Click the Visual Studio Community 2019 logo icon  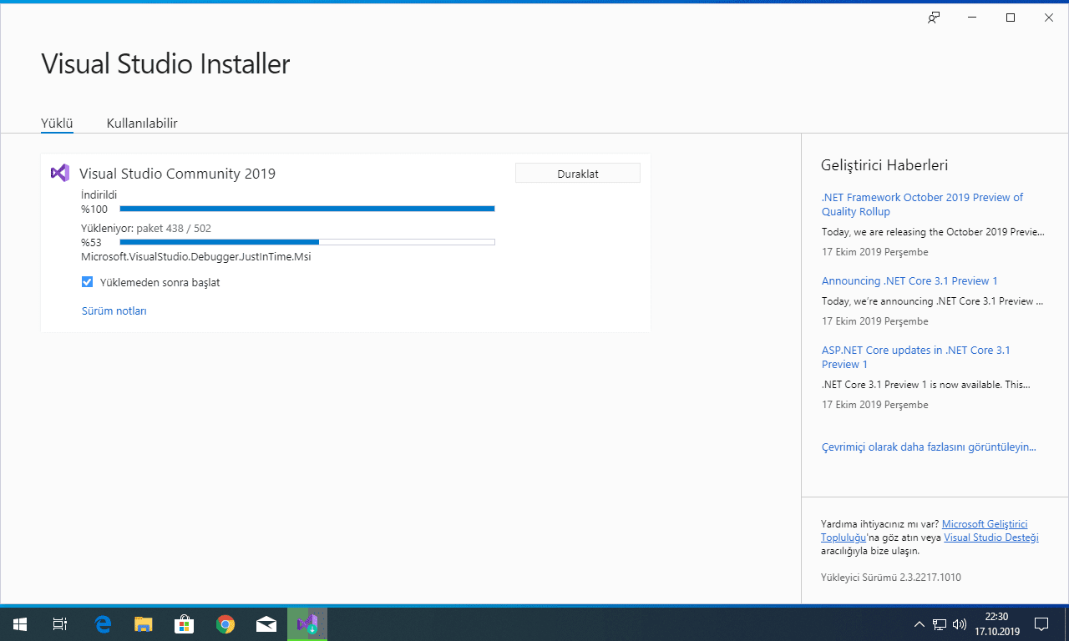click(59, 173)
